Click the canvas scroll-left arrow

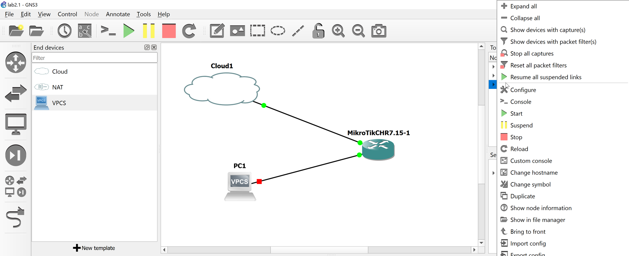pyautogui.click(x=164, y=250)
